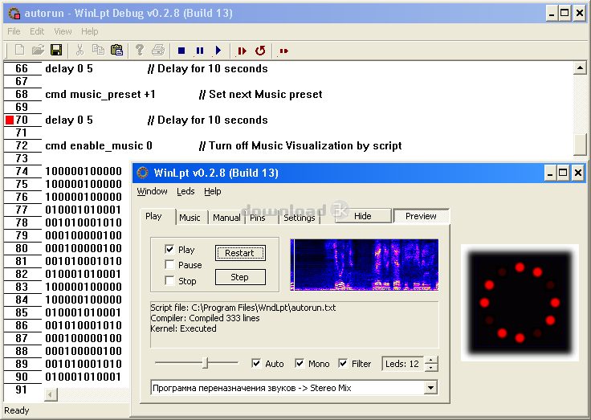Image resolution: width=591 pixels, height=420 pixels.
Task: Click the Cut scissors toolbar icon
Action: (80, 50)
